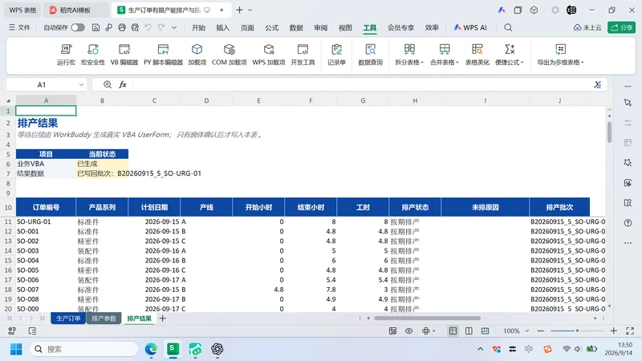Screen dimensions: 642x361
Task: Undo the last action
Action: 148,27
